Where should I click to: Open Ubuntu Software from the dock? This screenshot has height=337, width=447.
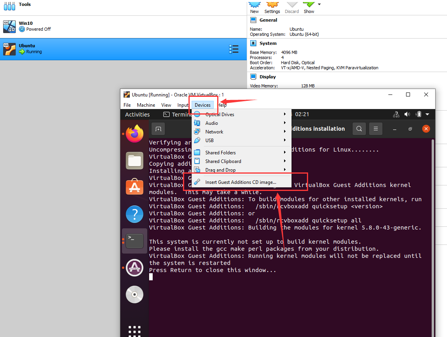coord(135,187)
